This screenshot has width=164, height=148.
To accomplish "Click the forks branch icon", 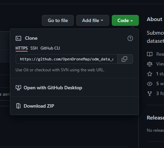I will point(150,94).
